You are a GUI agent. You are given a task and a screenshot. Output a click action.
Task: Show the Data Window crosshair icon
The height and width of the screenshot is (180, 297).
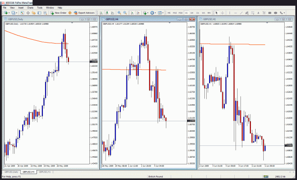point(28,13)
